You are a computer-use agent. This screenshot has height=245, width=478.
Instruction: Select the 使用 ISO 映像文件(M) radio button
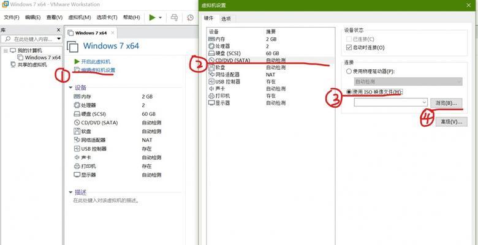[x=349, y=92]
